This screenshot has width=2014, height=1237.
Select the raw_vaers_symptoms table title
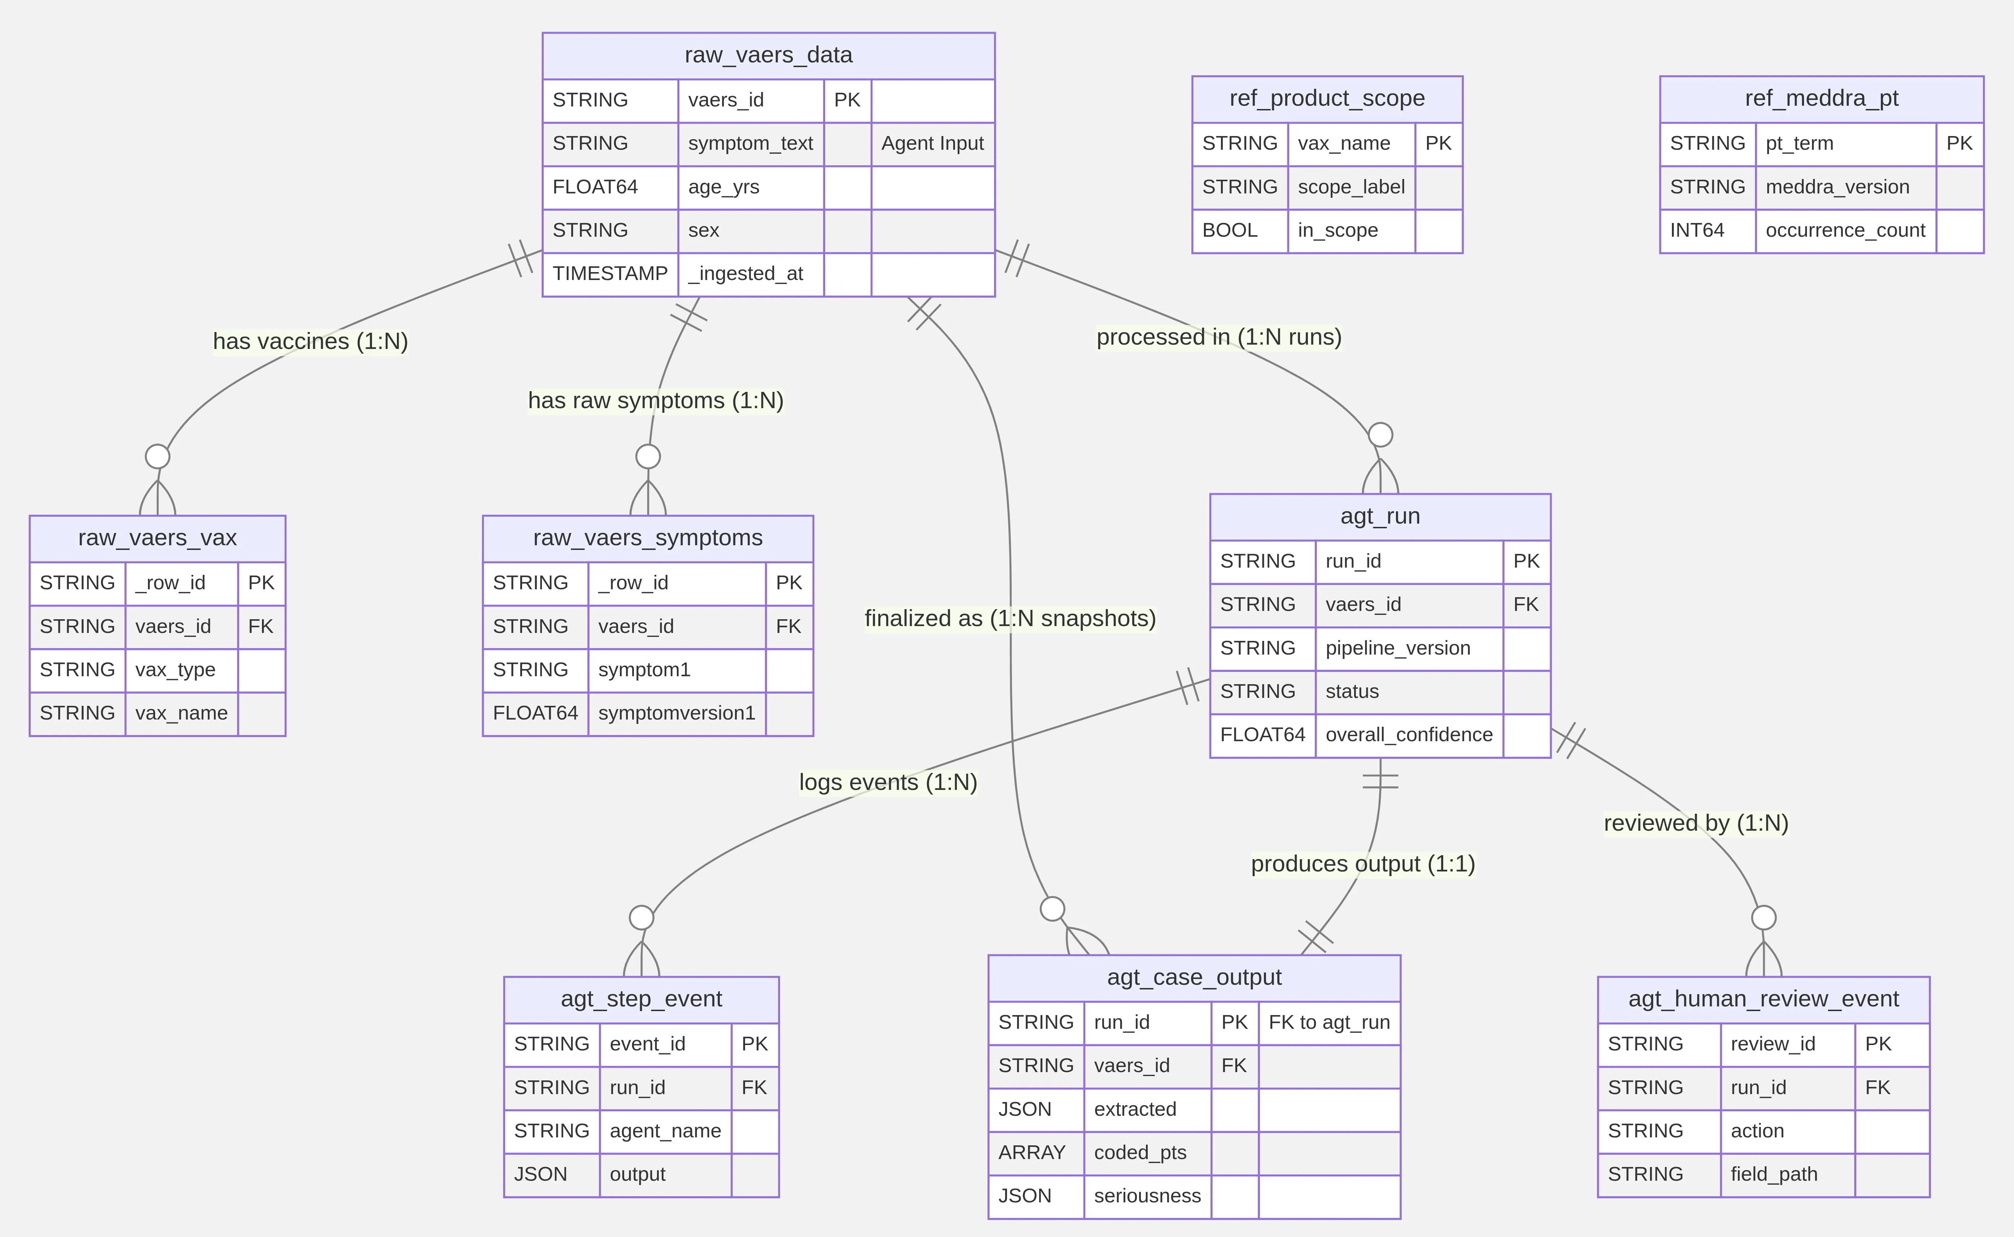(648, 538)
